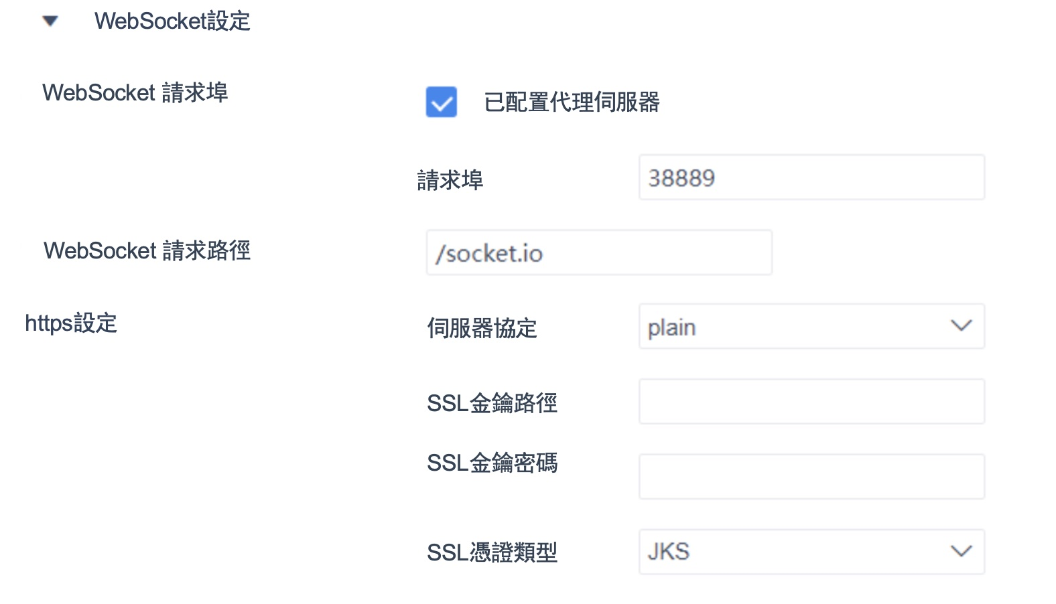Image resolution: width=1056 pixels, height=604 pixels.
Task: Click the 伺服器協定 field label
Action: [x=482, y=329]
